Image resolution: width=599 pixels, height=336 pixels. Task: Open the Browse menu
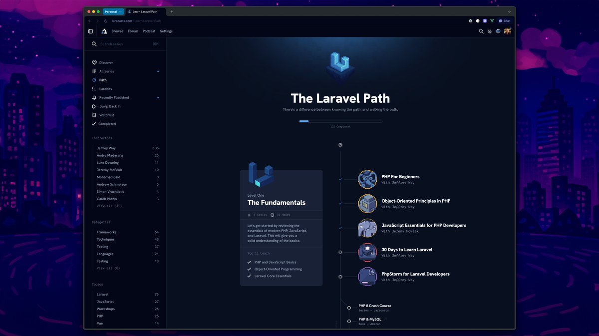(x=117, y=31)
